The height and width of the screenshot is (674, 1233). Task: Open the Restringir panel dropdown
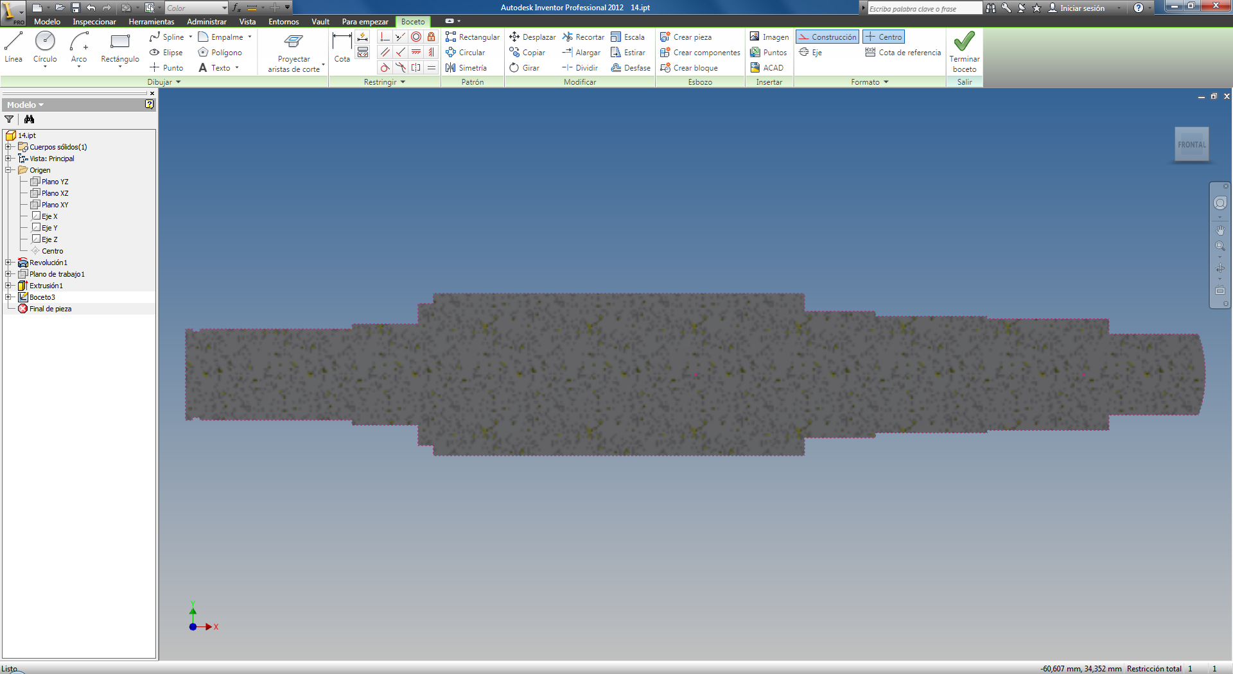(385, 82)
